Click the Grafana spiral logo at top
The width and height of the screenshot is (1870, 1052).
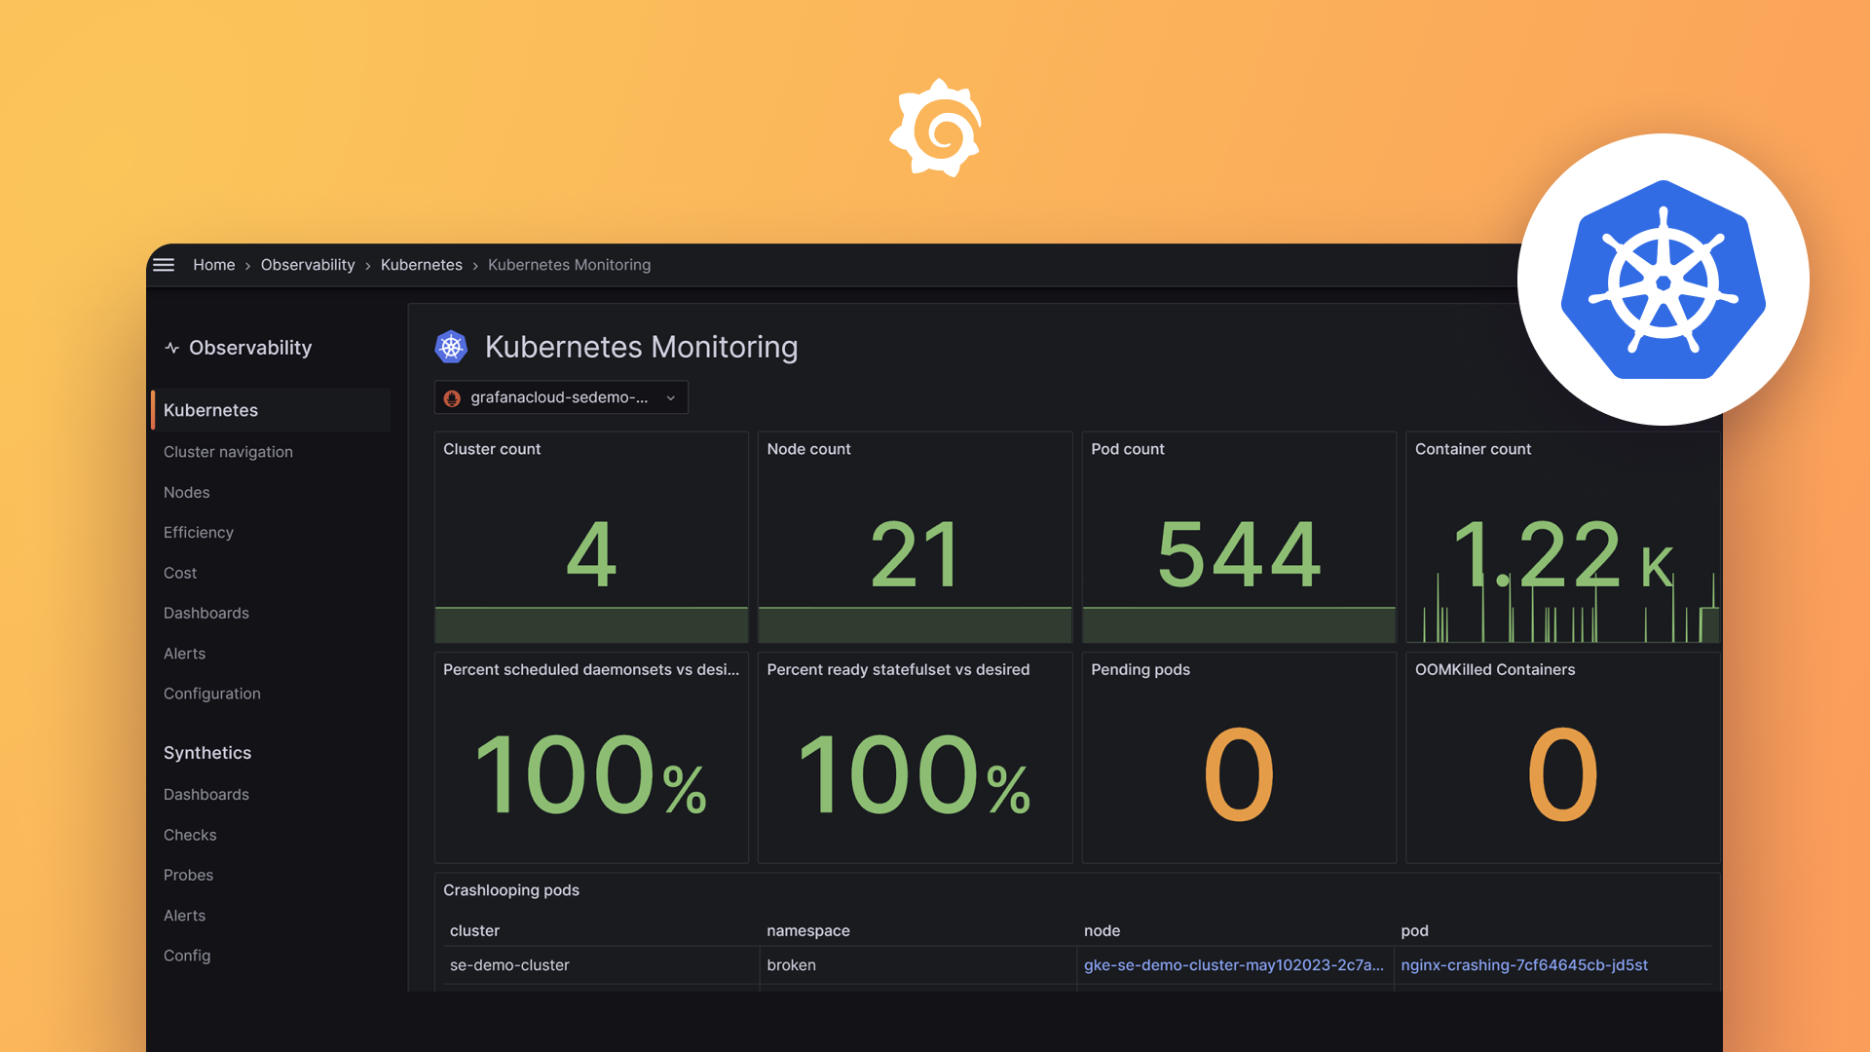[x=935, y=129]
